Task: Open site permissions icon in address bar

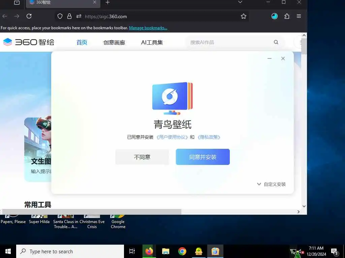Action: [x=79, y=16]
